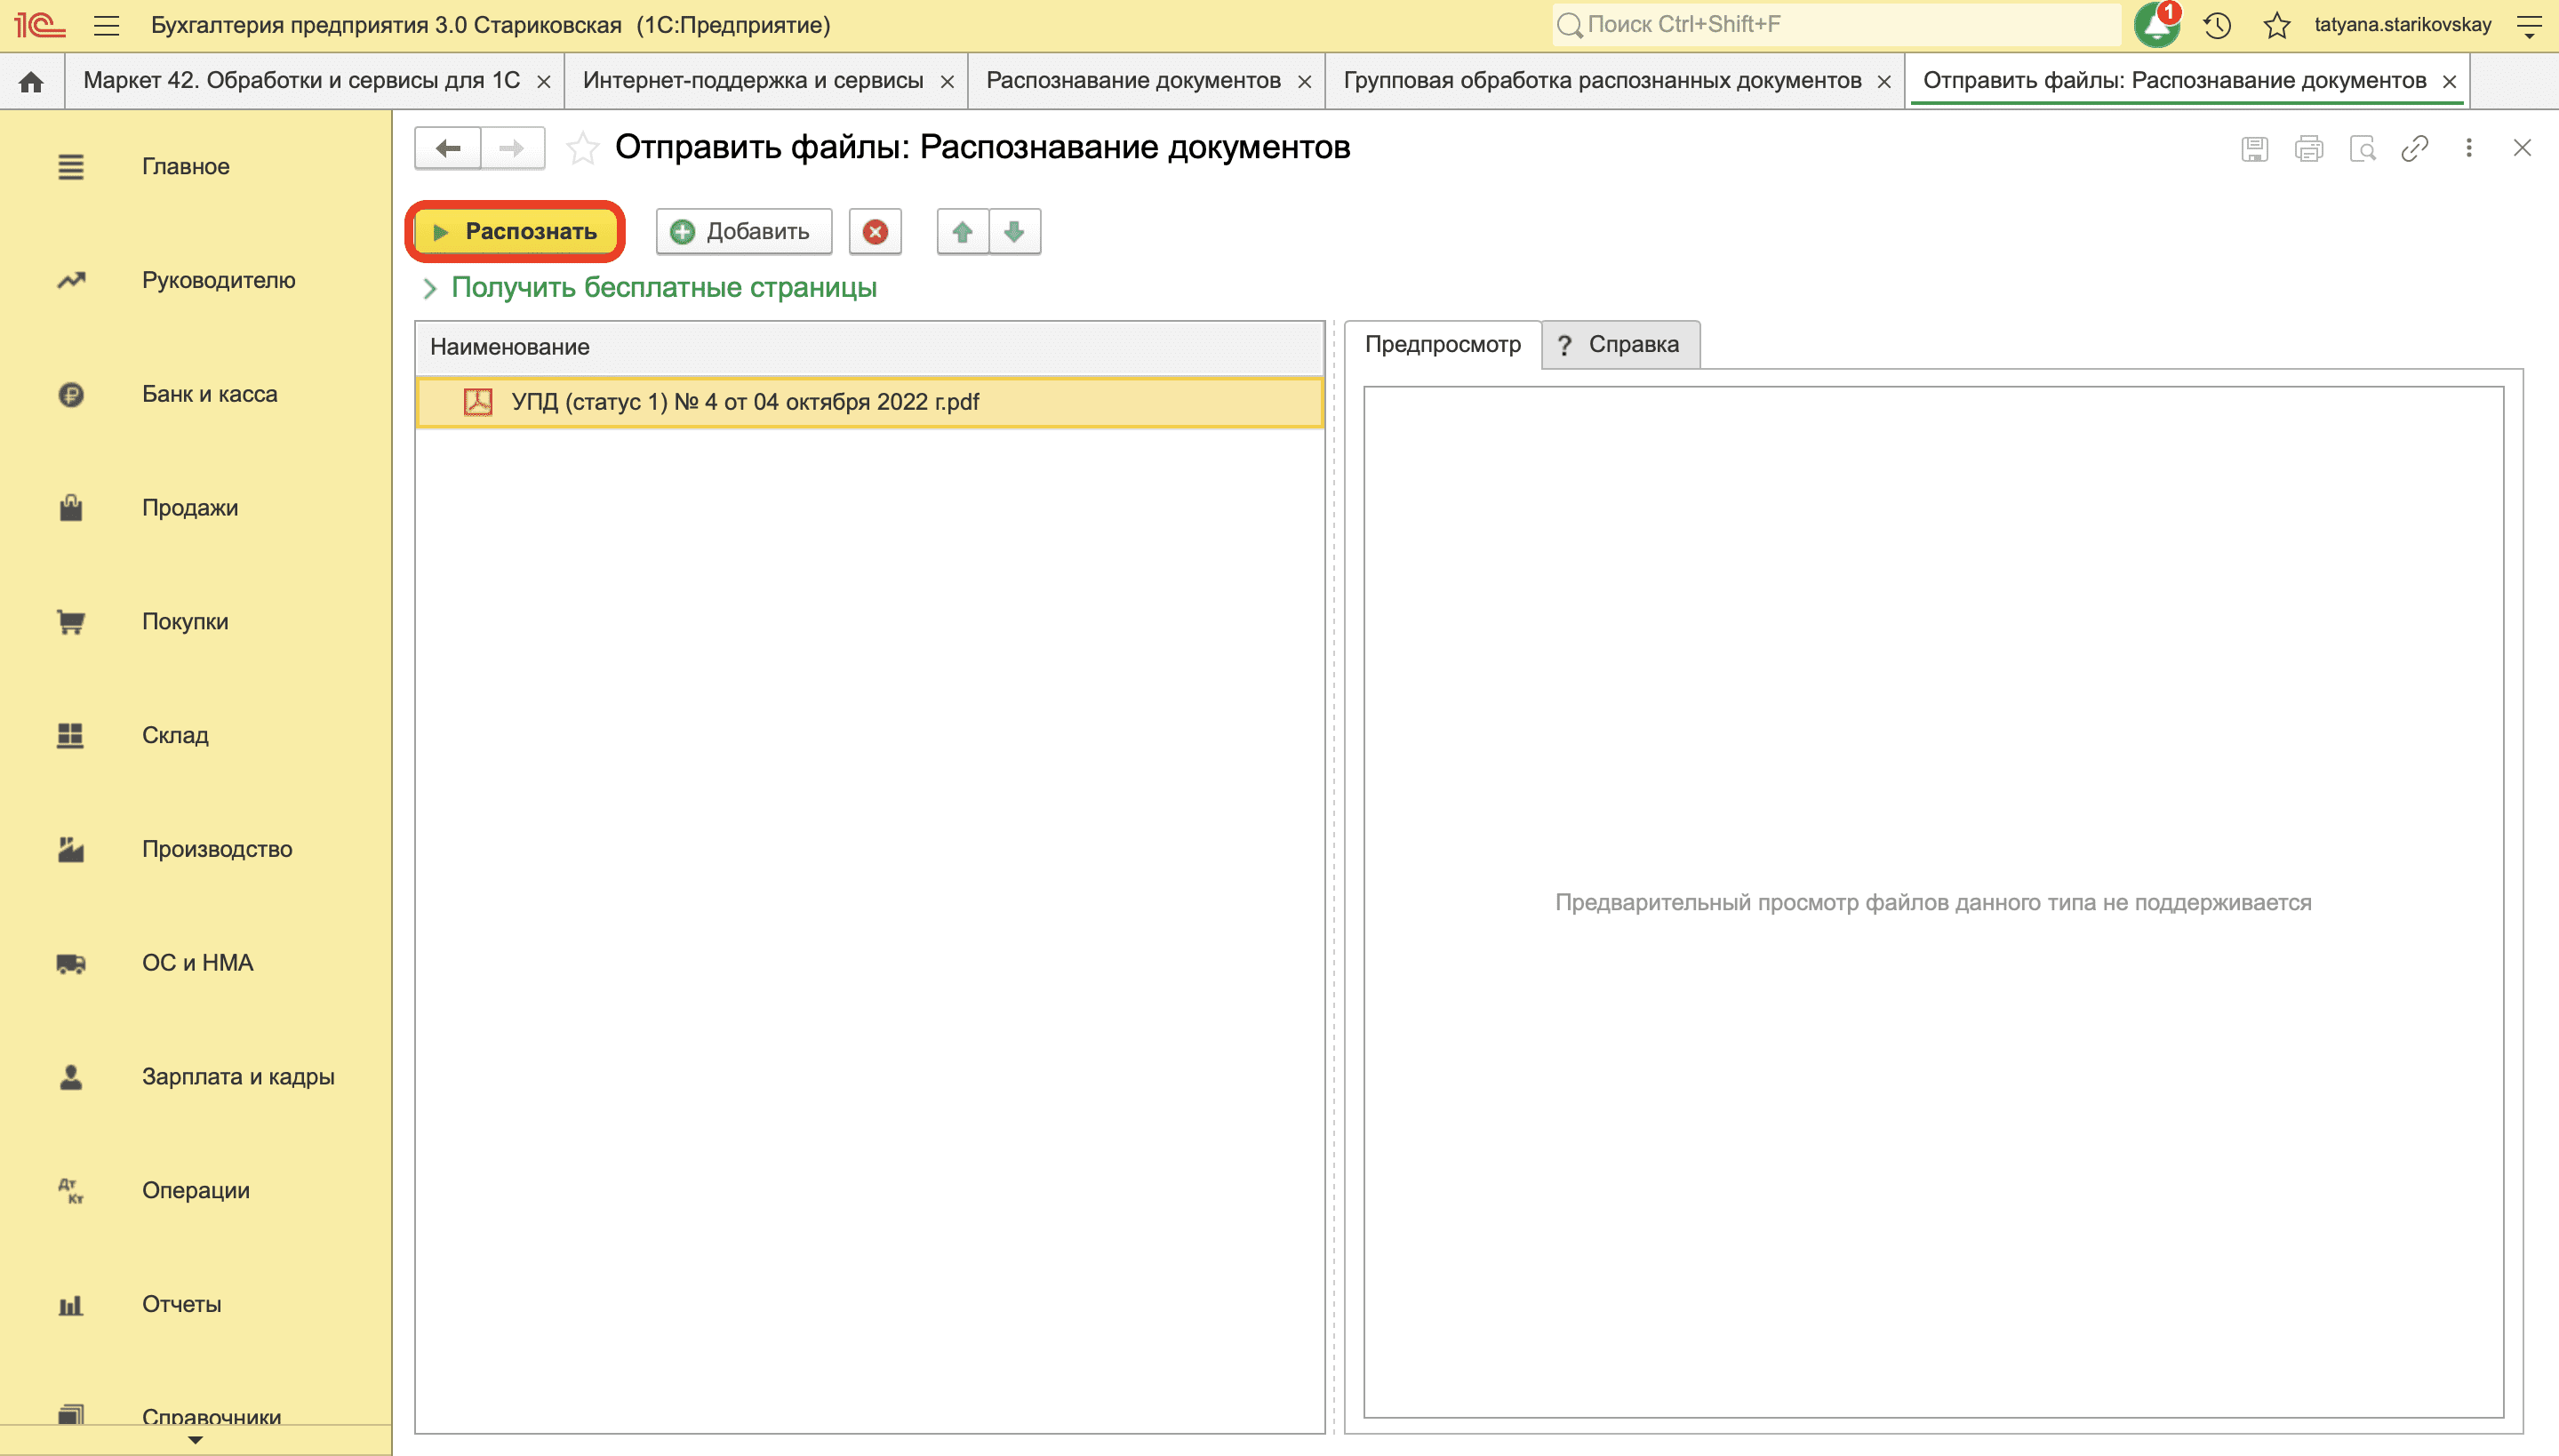This screenshot has width=2559, height=1456.
Task: Click the home page icon
Action: click(x=31, y=82)
